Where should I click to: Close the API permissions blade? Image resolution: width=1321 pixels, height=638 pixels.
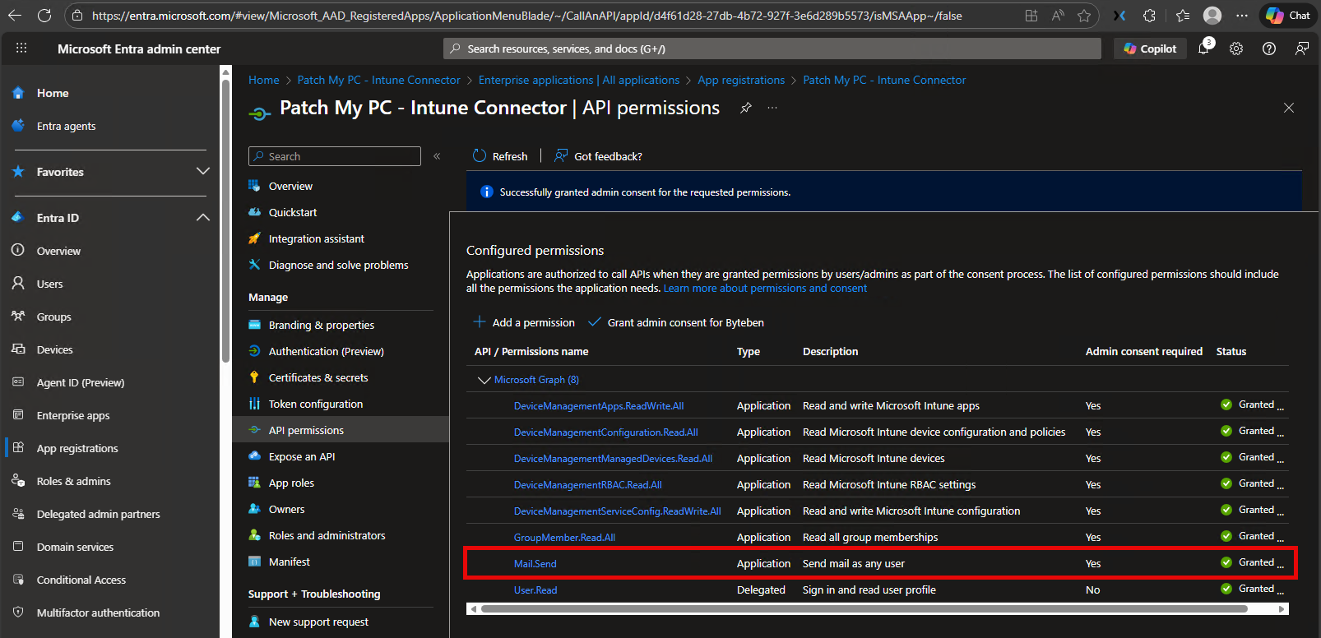coord(1289,108)
